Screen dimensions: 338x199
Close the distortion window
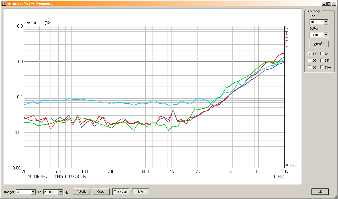pyautogui.click(x=334, y=4)
